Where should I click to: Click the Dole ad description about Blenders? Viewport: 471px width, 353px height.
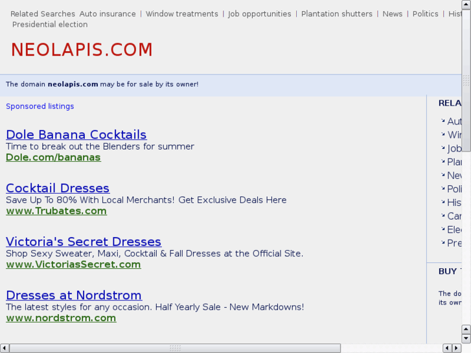100,146
